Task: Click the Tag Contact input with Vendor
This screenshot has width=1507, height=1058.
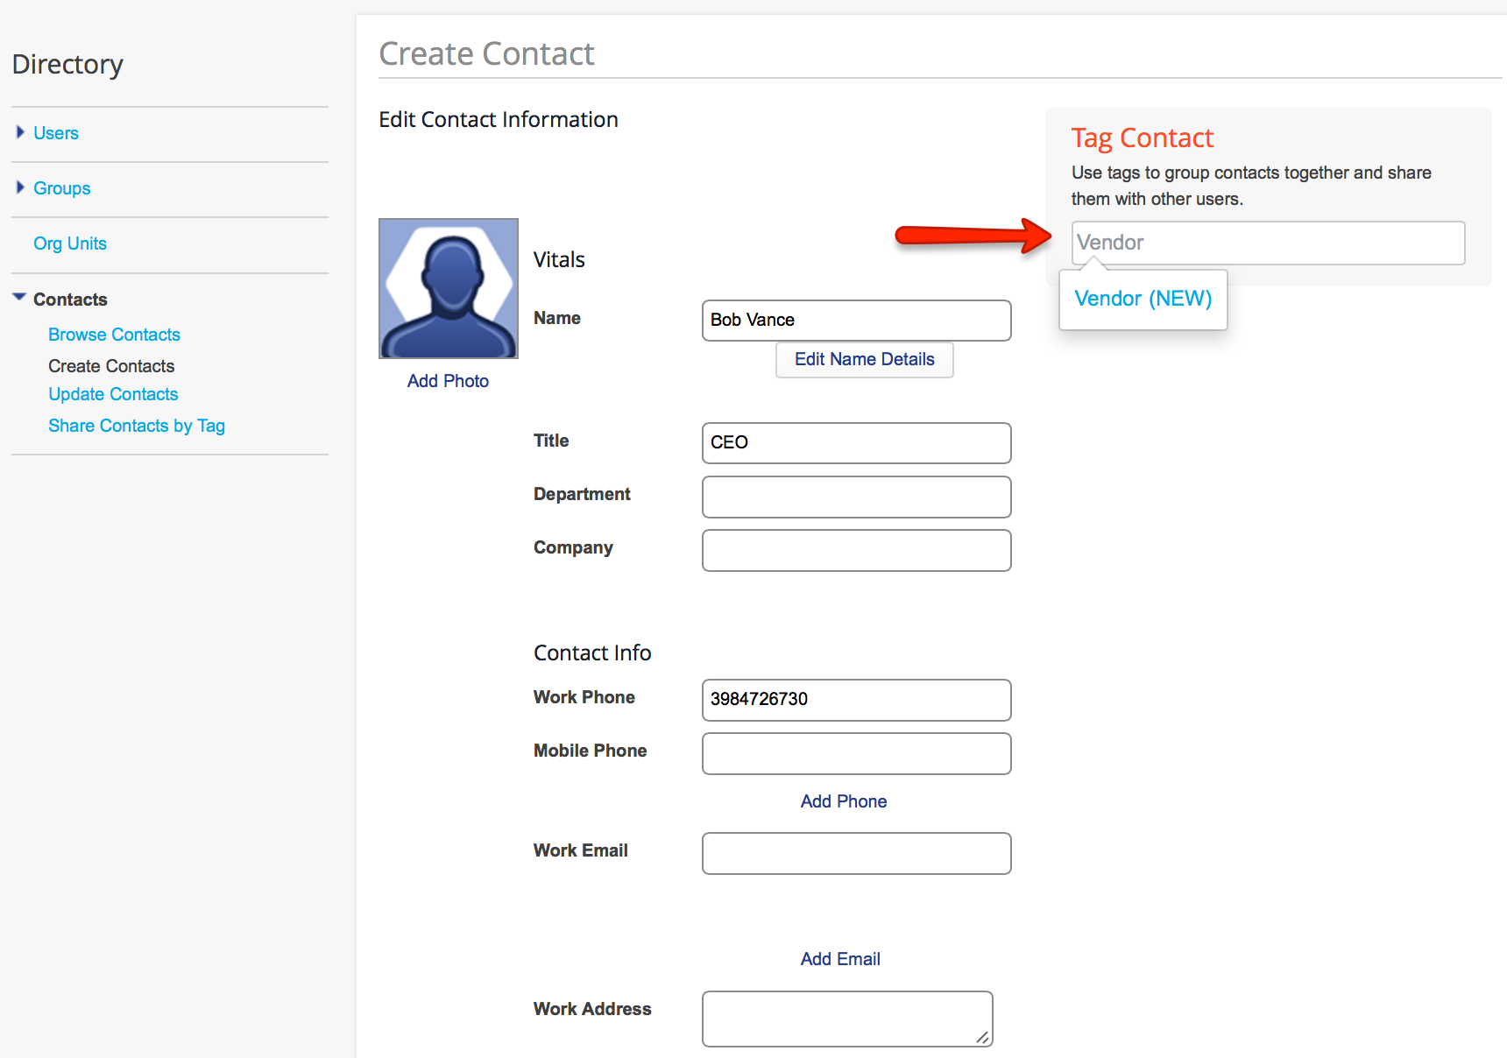Action: pos(1268,243)
